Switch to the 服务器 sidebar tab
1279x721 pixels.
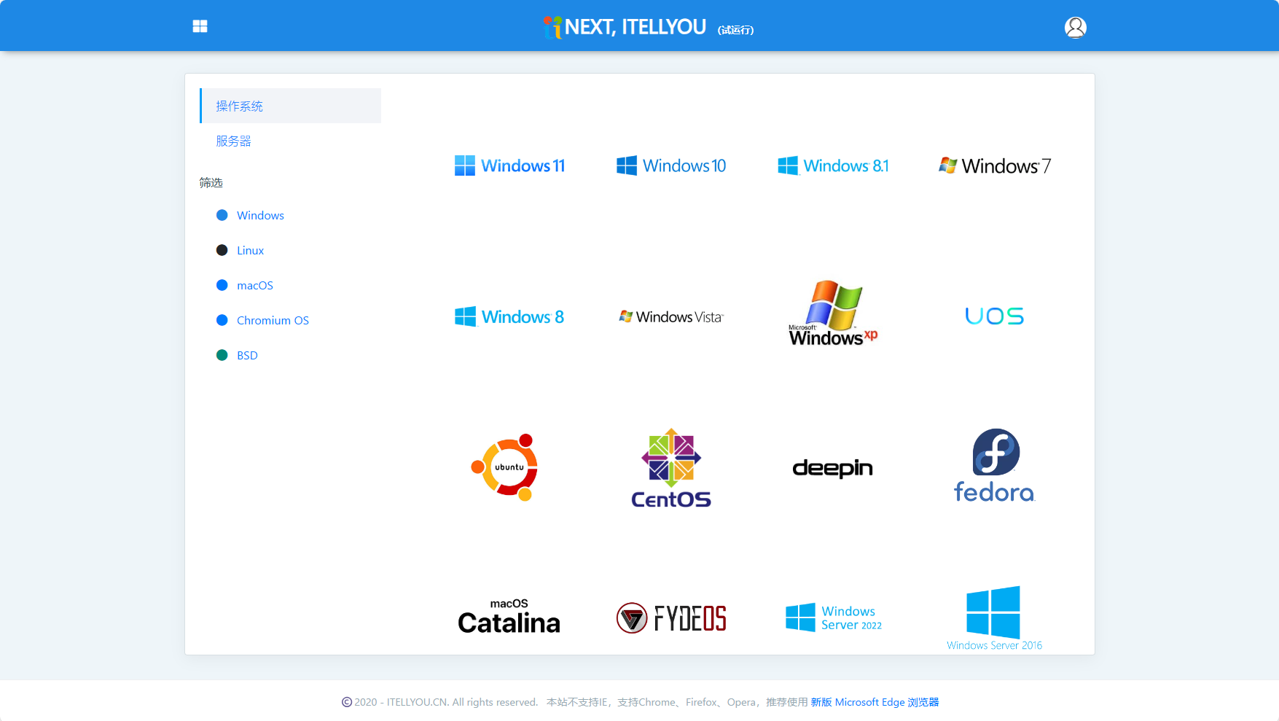click(233, 141)
